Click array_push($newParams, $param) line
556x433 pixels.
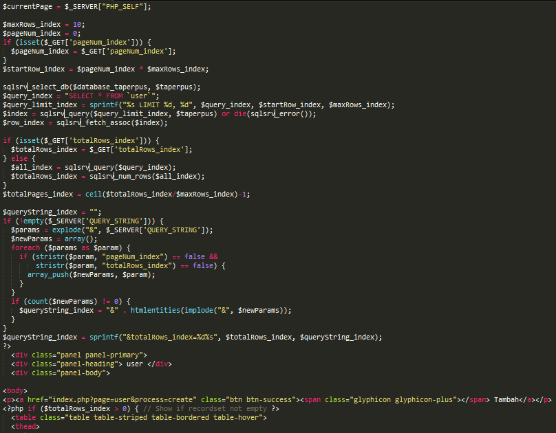pos(91,275)
